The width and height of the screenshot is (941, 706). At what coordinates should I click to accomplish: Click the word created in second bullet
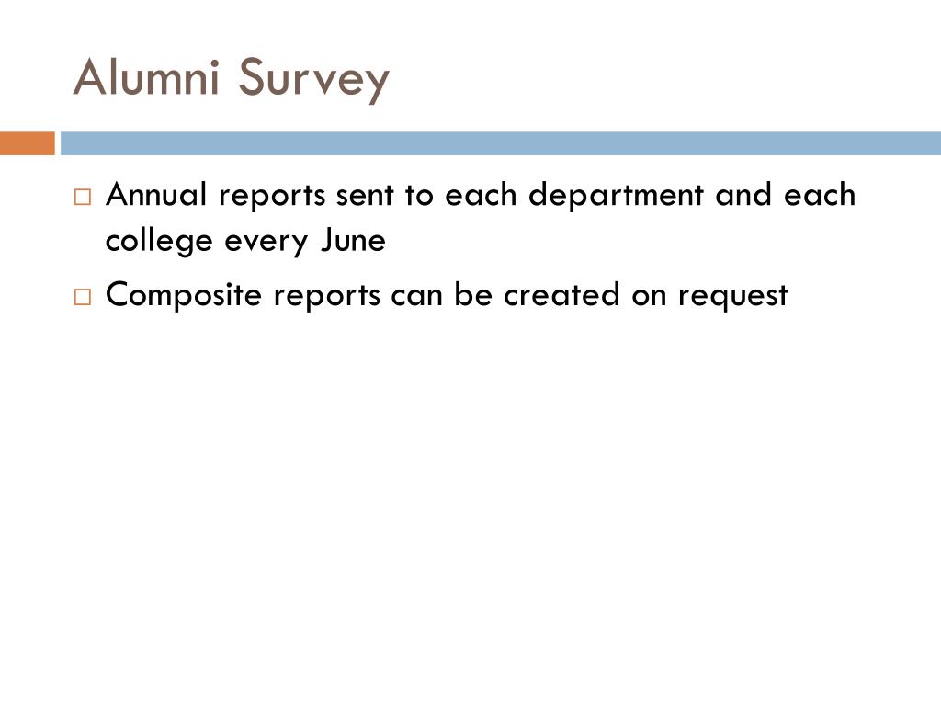(561, 295)
